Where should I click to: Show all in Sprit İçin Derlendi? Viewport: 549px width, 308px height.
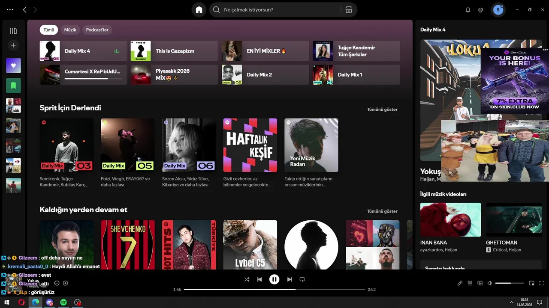tap(382, 110)
